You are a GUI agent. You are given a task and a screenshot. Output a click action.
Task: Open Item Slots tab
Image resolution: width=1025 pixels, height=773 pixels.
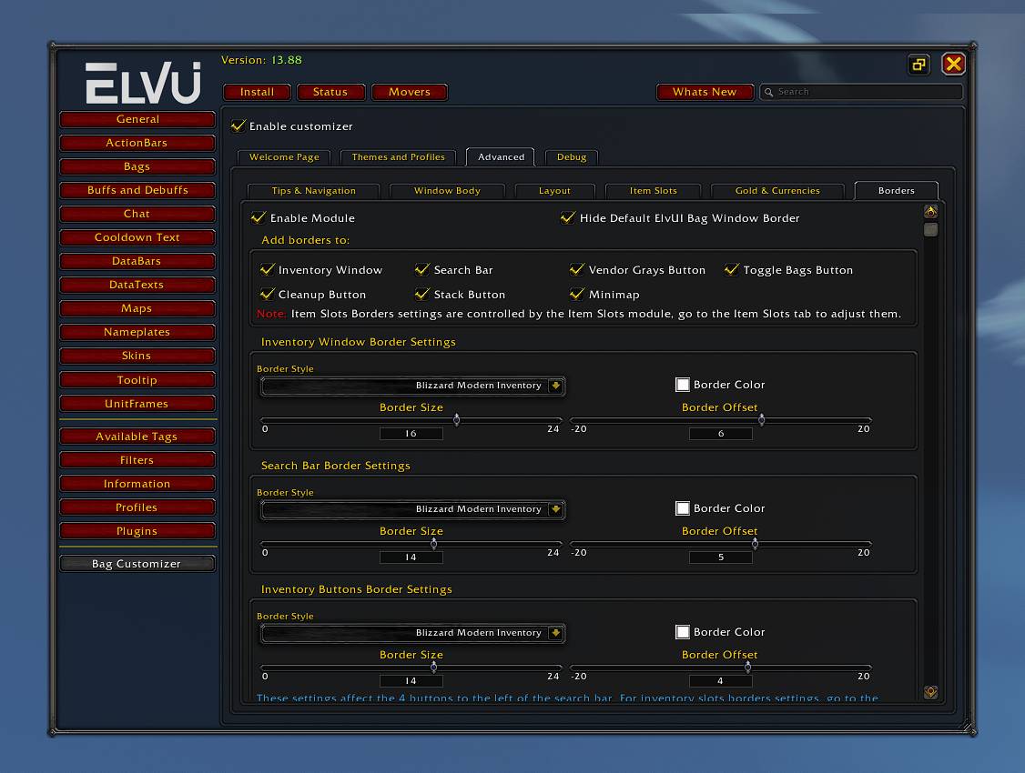coord(653,191)
